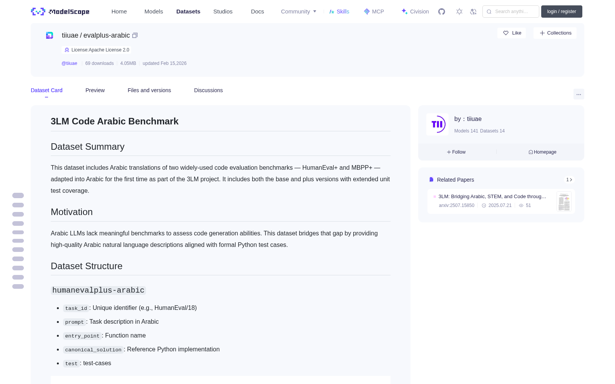Click the dataset avatar icon beside tiiuae

[50, 35]
